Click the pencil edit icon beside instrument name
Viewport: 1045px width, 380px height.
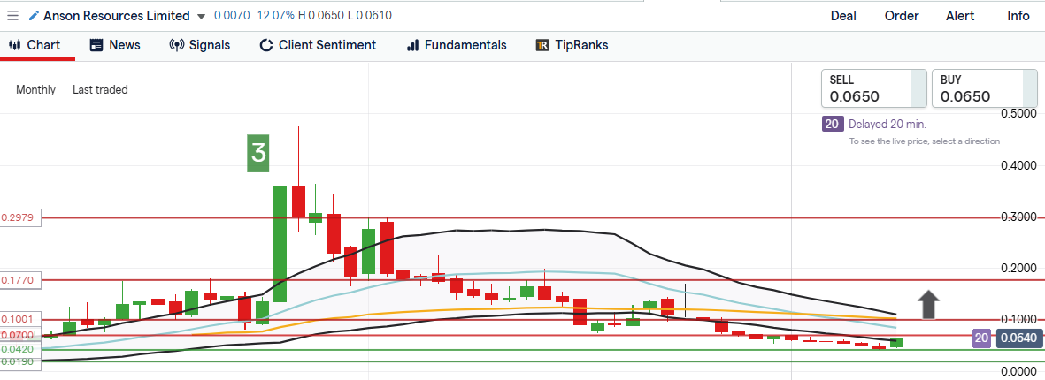(34, 16)
